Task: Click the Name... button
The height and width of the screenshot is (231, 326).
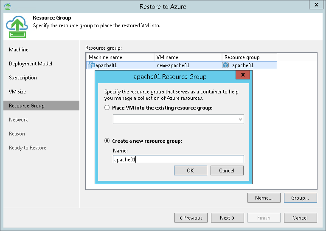Action: click(264, 197)
